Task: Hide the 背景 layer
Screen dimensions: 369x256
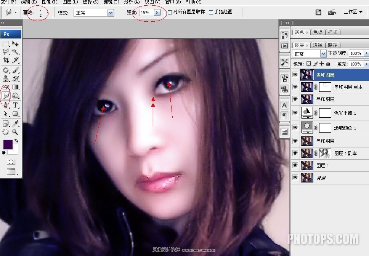Action: tap(295, 177)
